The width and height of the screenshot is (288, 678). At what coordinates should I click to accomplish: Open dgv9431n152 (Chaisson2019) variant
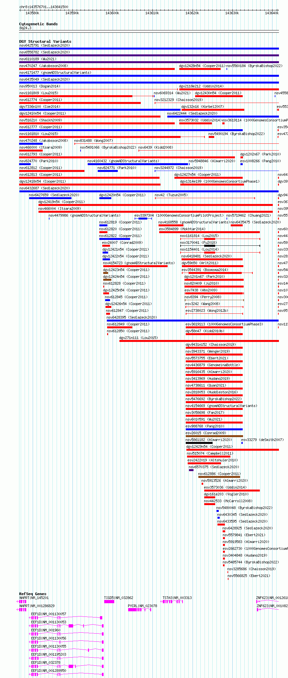coord(211,345)
